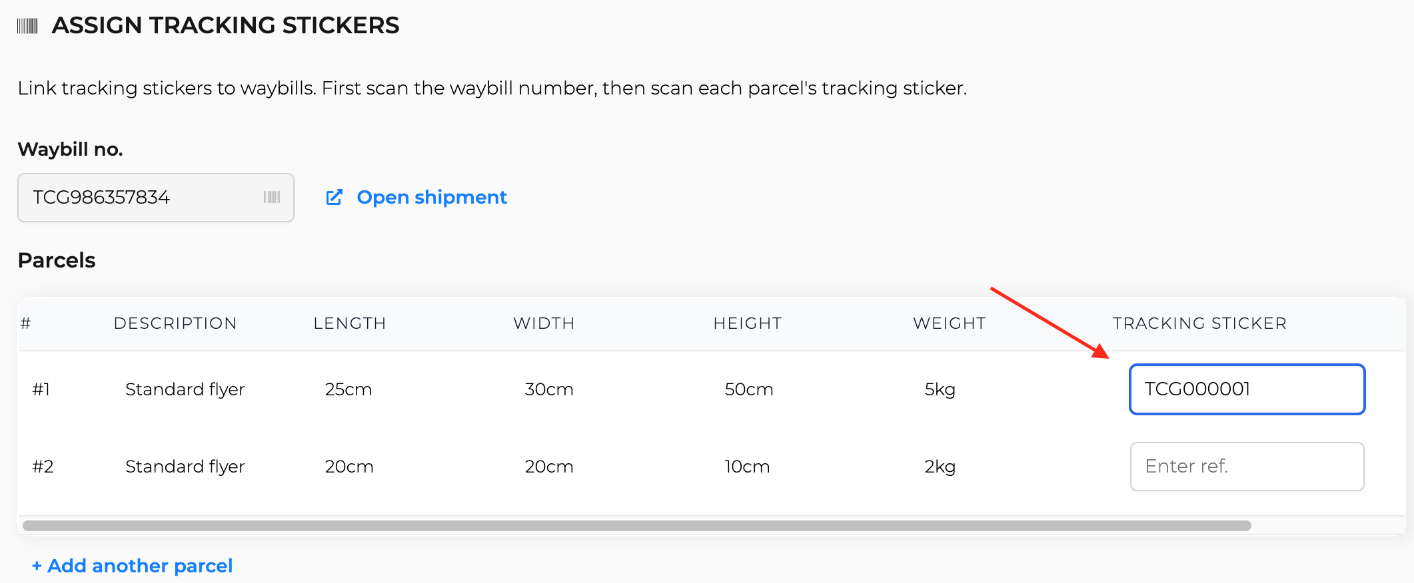Open the shipment via Open shipment link
1414x583 pixels.
tap(432, 197)
